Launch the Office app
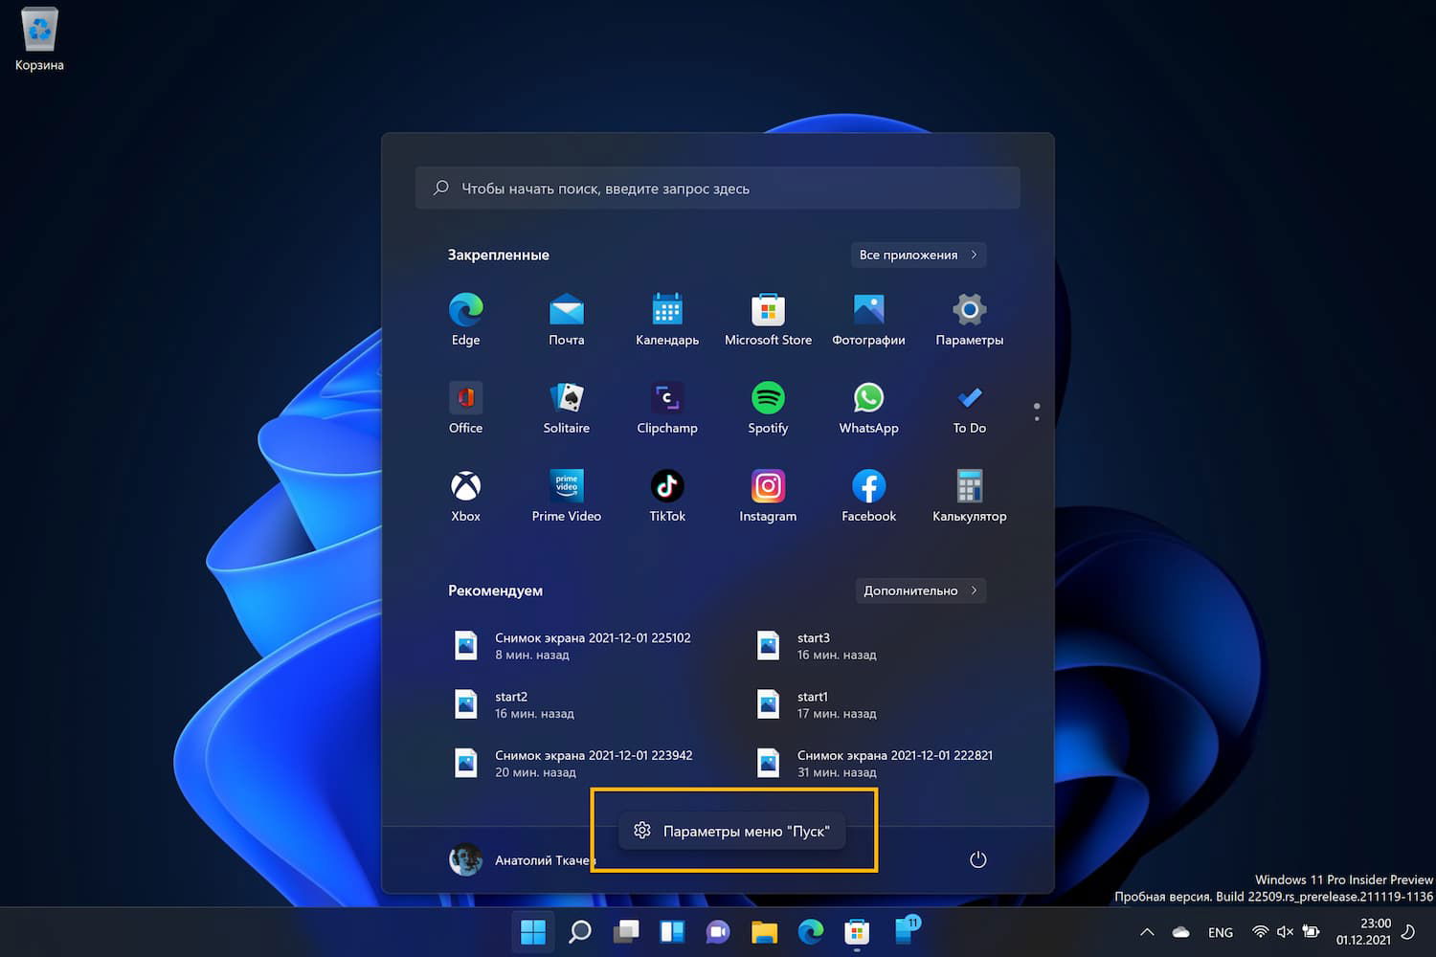This screenshot has width=1436, height=957. (x=465, y=408)
